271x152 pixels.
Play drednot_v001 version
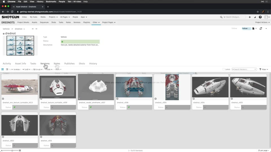[41, 137]
